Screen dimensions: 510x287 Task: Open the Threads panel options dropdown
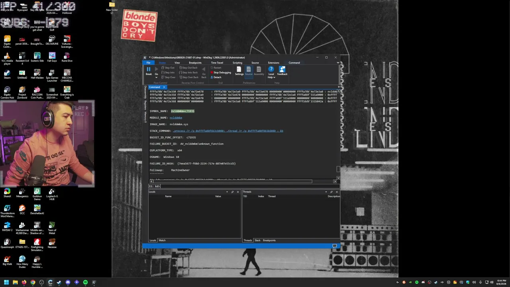tap(326, 192)
